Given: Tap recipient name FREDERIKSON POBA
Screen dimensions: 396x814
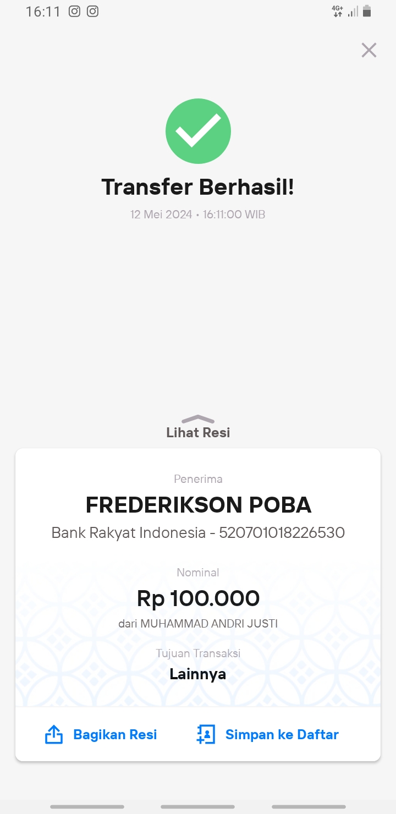Looking at the screenshot, I should [x=199, y=504].
